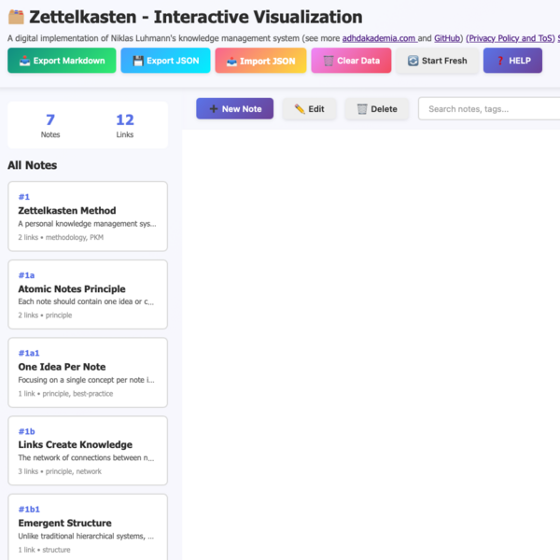Click the Start Fresh button

(x=437, y=61)
